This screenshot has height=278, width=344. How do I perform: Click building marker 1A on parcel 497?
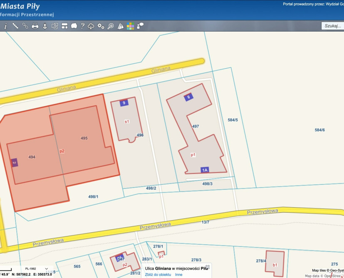pos(205,170)
